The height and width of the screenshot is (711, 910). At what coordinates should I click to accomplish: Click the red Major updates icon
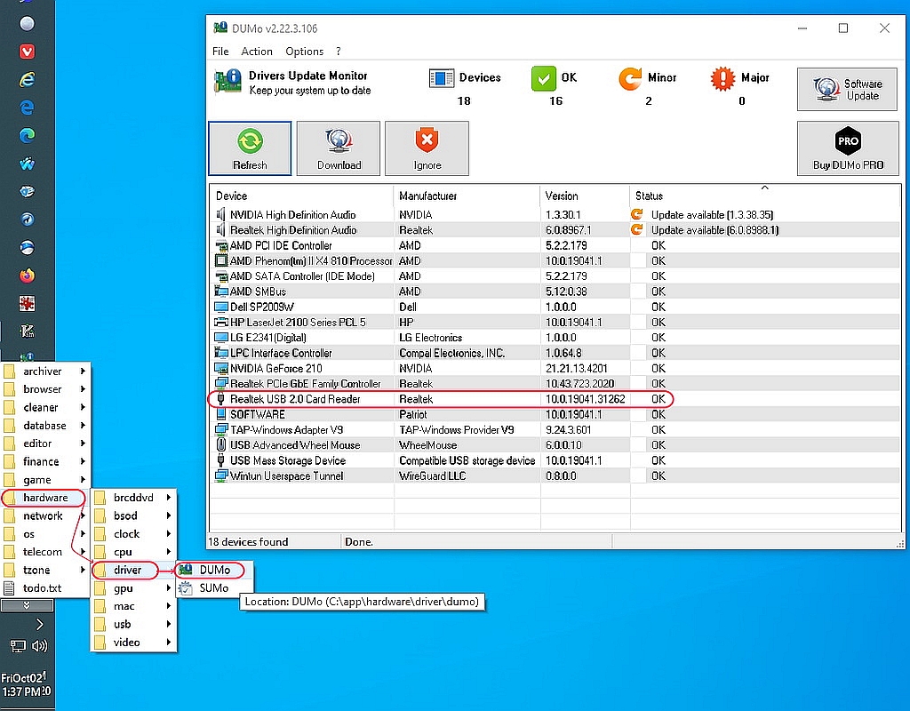point(722,78)
